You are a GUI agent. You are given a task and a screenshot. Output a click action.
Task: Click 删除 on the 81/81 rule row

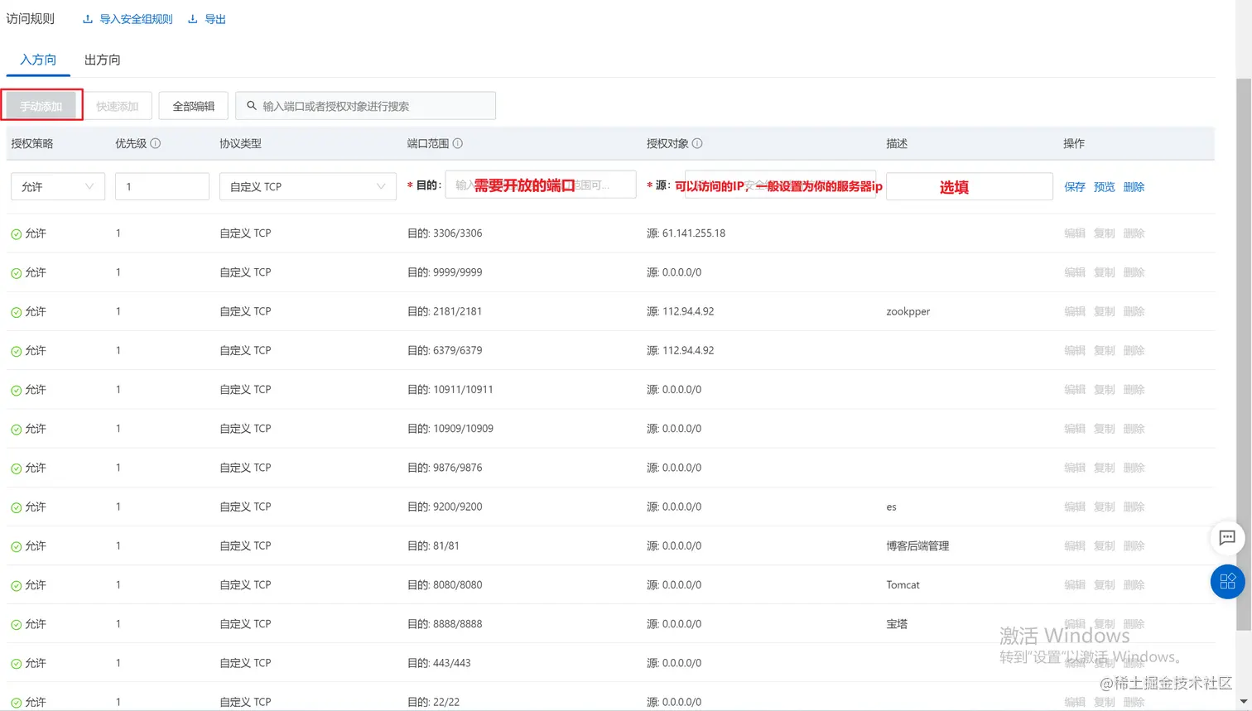(1134, 545)
